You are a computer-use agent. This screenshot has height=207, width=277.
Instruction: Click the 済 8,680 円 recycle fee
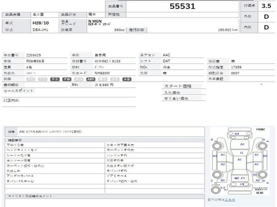pos(104,85)
